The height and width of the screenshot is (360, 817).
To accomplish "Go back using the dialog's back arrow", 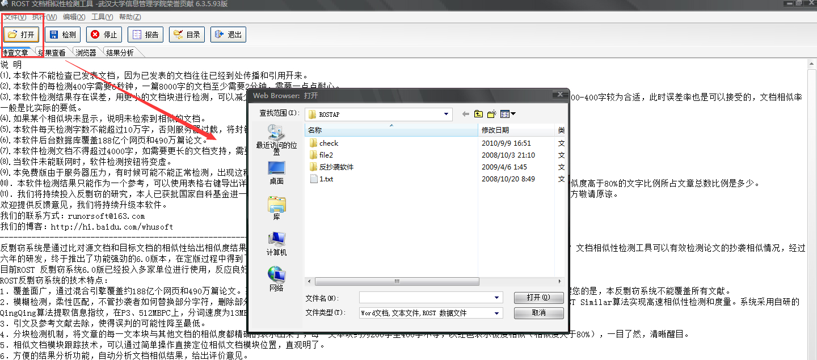I will click(x=466, y=114).
